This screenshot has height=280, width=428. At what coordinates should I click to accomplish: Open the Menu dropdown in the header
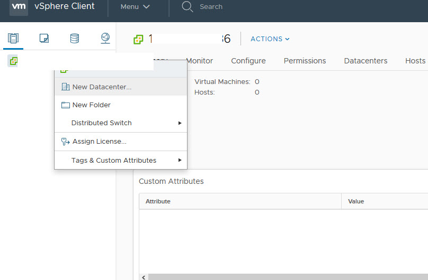click(135, 7)
